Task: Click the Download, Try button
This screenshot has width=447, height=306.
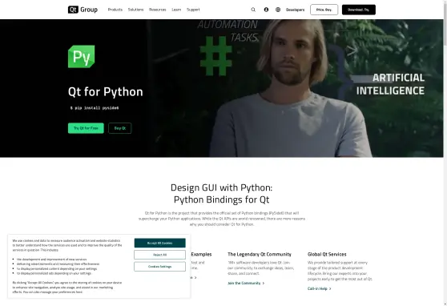Action: pyautogui.click(x=359, y=10)
